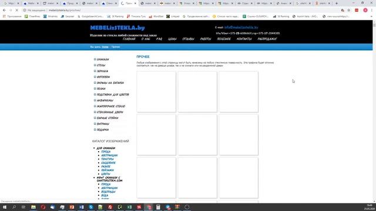Open Task View on the taskbar
The height and width of the screenshot is (211, 376).
(23, 207)
